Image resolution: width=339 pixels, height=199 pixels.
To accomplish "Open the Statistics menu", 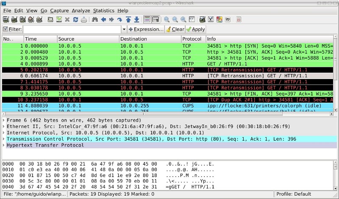I will click(x=104, y=11).
